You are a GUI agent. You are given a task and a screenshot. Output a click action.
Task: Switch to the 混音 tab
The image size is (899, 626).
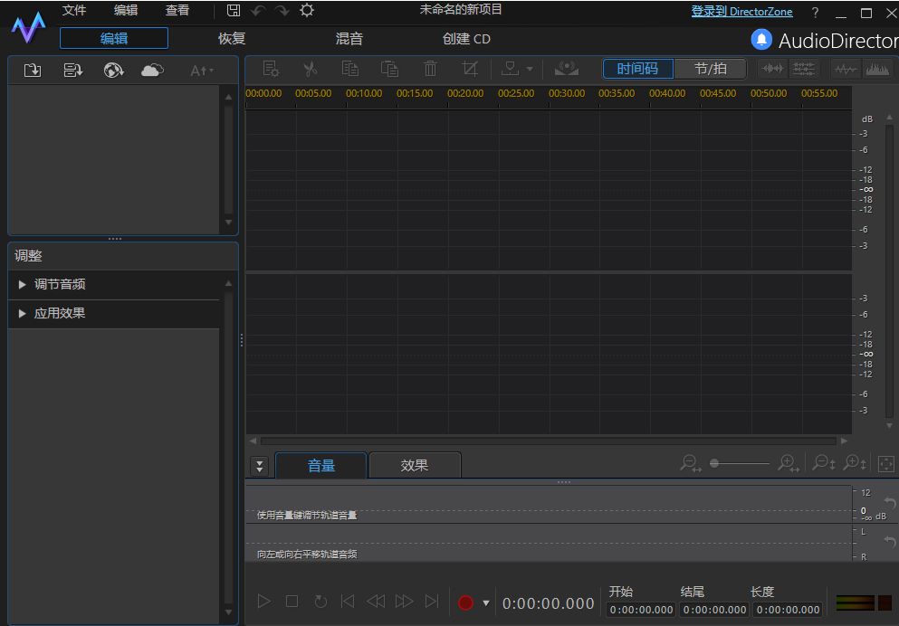coord(349,38)
